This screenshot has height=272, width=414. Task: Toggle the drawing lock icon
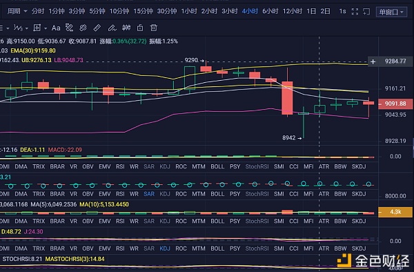pyautogui.click(x=140, y=28)
